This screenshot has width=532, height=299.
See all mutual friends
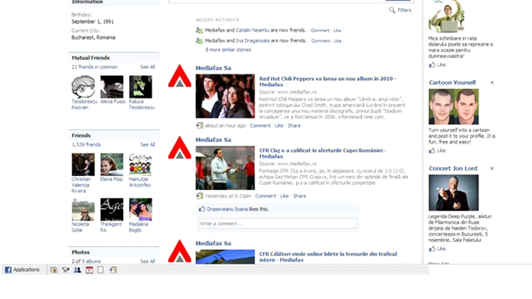pyautogui.click(x=147, y=67)
